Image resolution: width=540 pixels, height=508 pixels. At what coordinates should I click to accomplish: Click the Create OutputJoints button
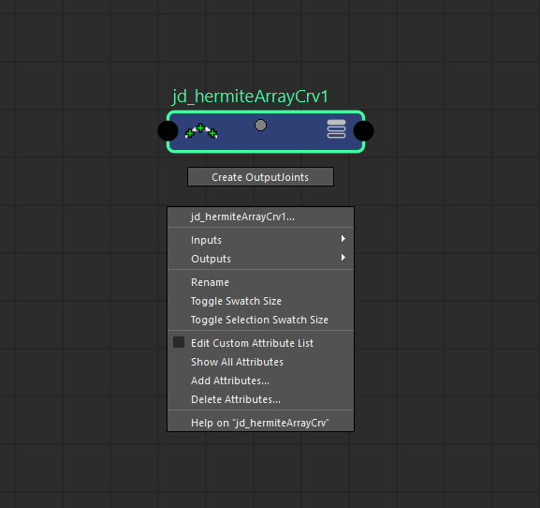point(260,177)
